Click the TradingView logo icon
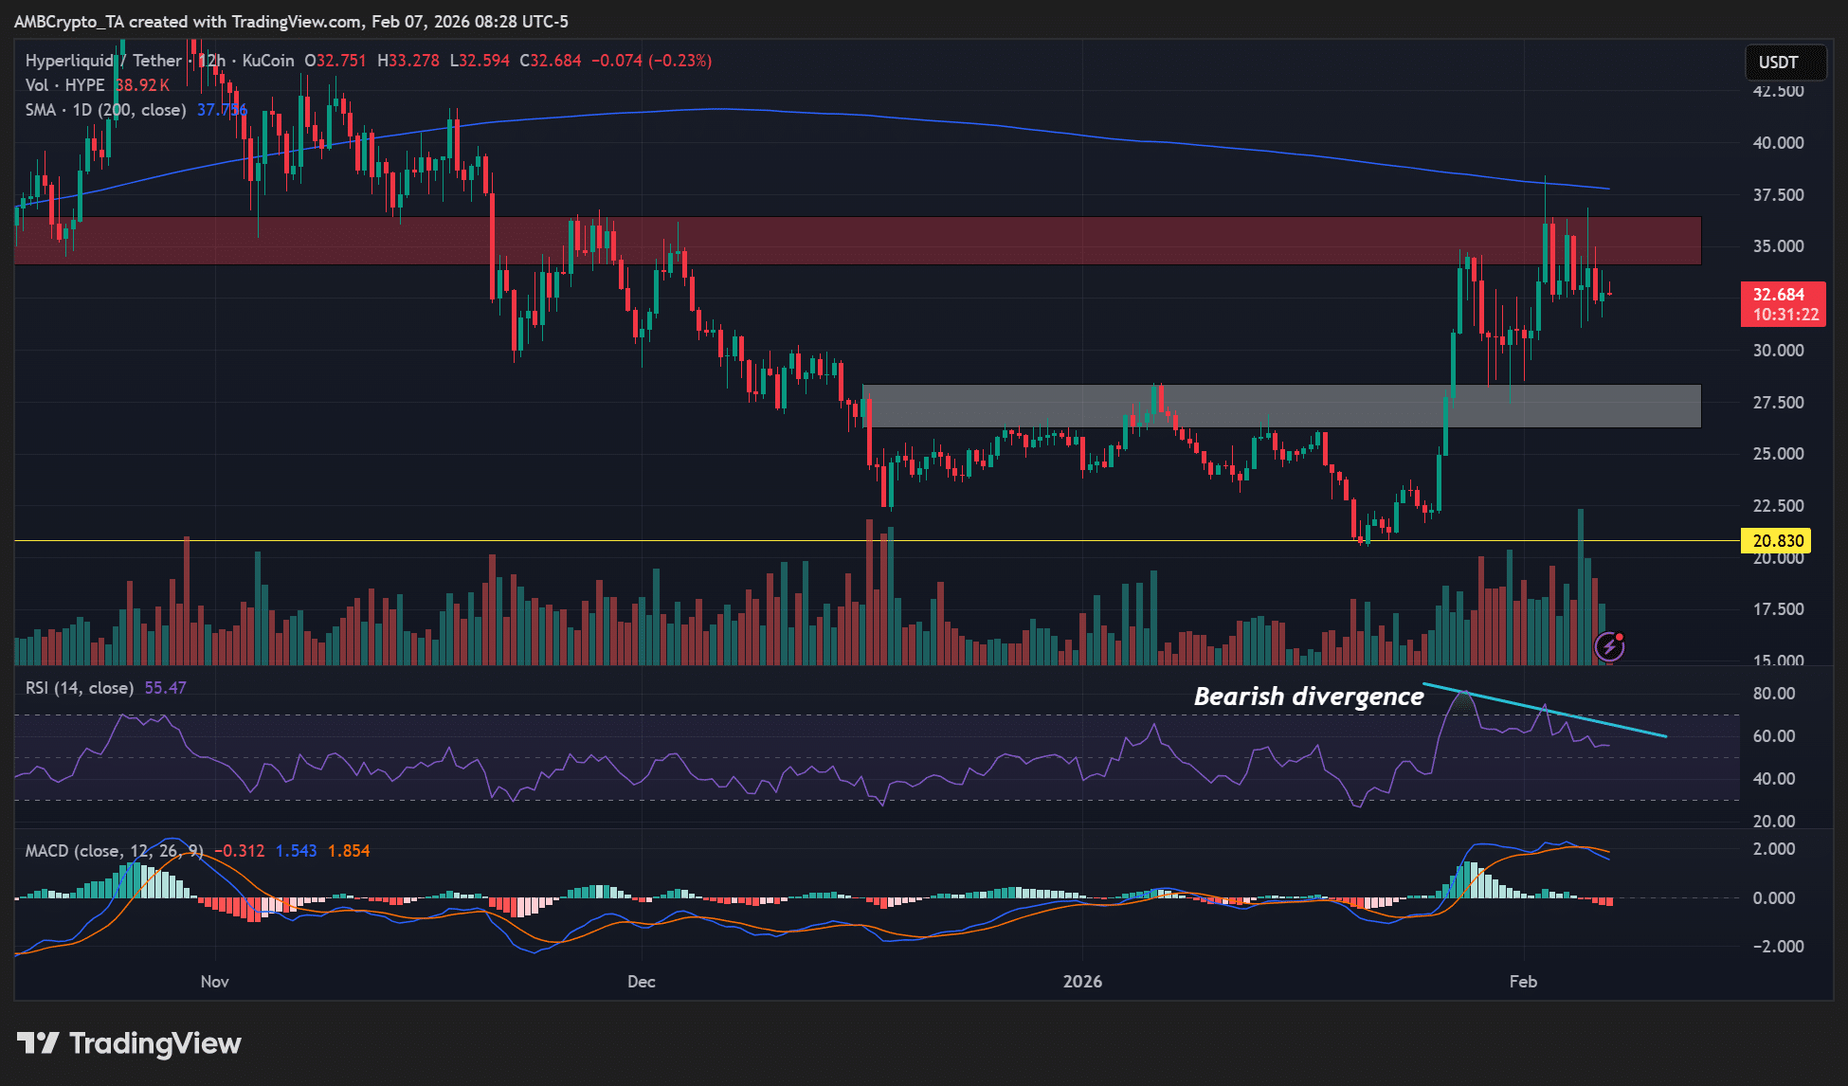Screen dimensions: 1848x1086 [38, 1043]
